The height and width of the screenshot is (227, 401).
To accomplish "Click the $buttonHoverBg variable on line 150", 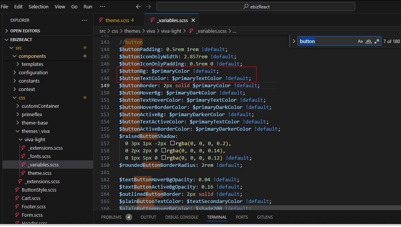I will pyautogui.click(x=140, y=93).
